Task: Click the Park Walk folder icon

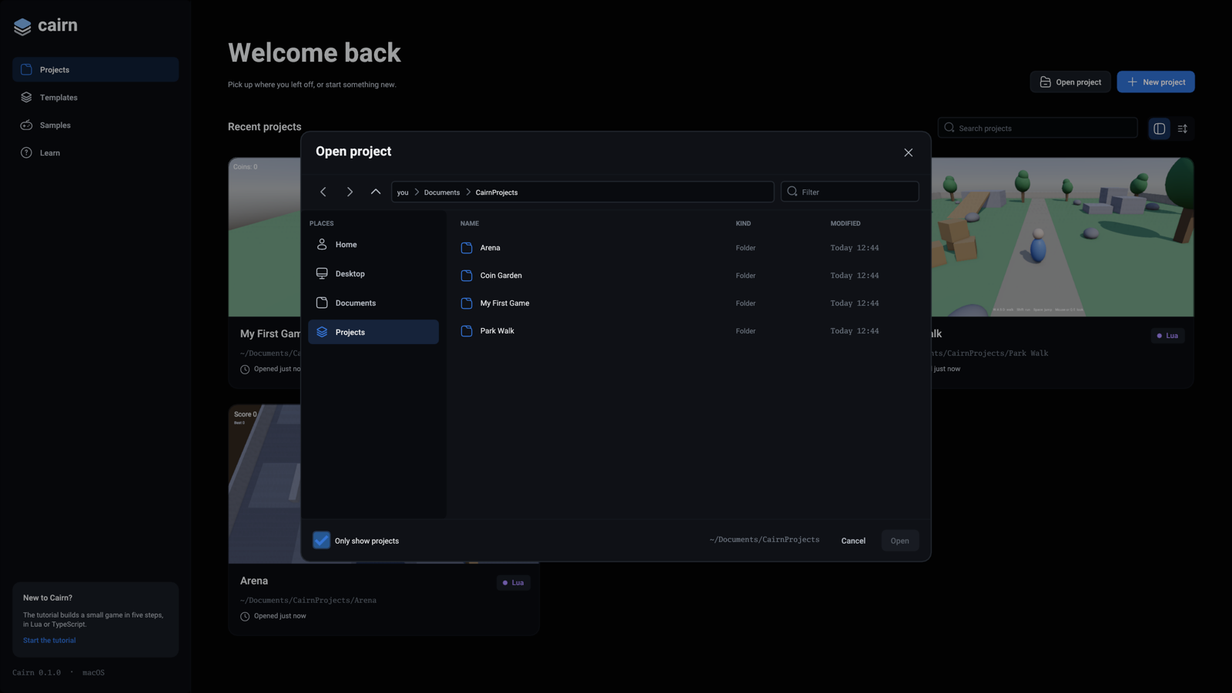Action: tap(467, 331)
